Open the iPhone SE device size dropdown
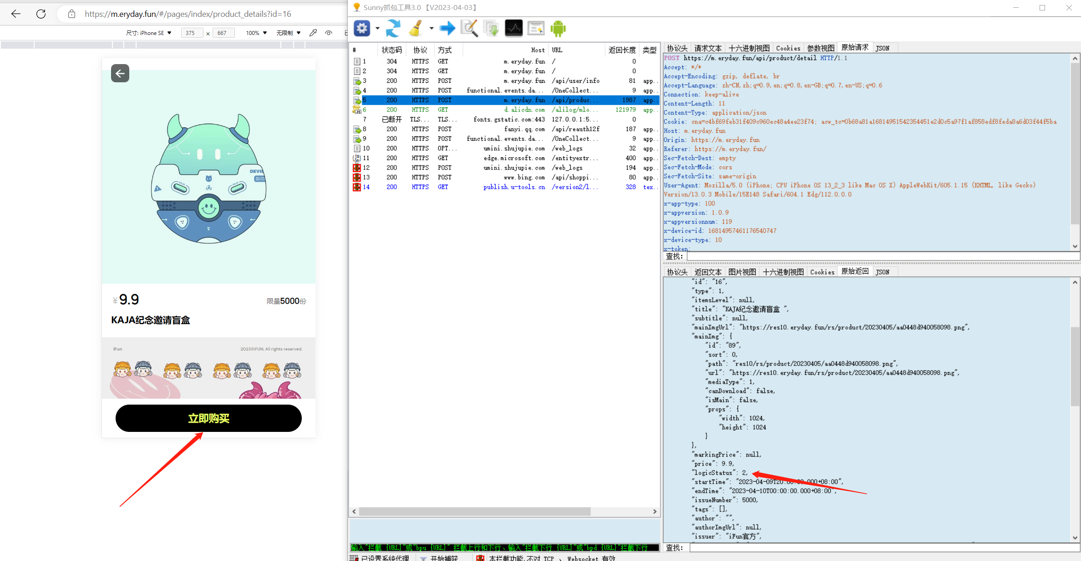This screenshot has height=561, width=1081. [x=149, y=33]
